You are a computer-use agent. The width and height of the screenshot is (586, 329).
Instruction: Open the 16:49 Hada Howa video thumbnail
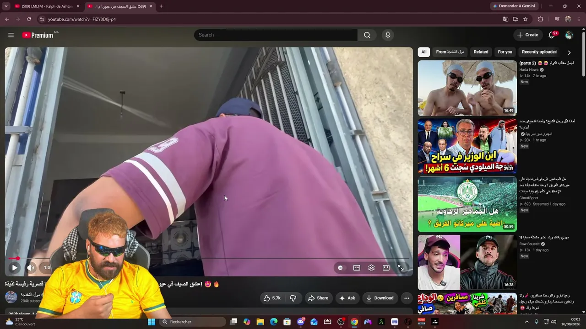point(467,88)
